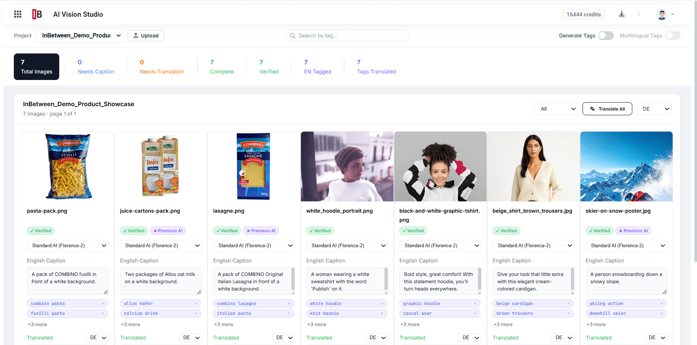Open AI model dropdown for lasagne.png
Viewport: 697px width, 345px height.
tap(254, 246)
